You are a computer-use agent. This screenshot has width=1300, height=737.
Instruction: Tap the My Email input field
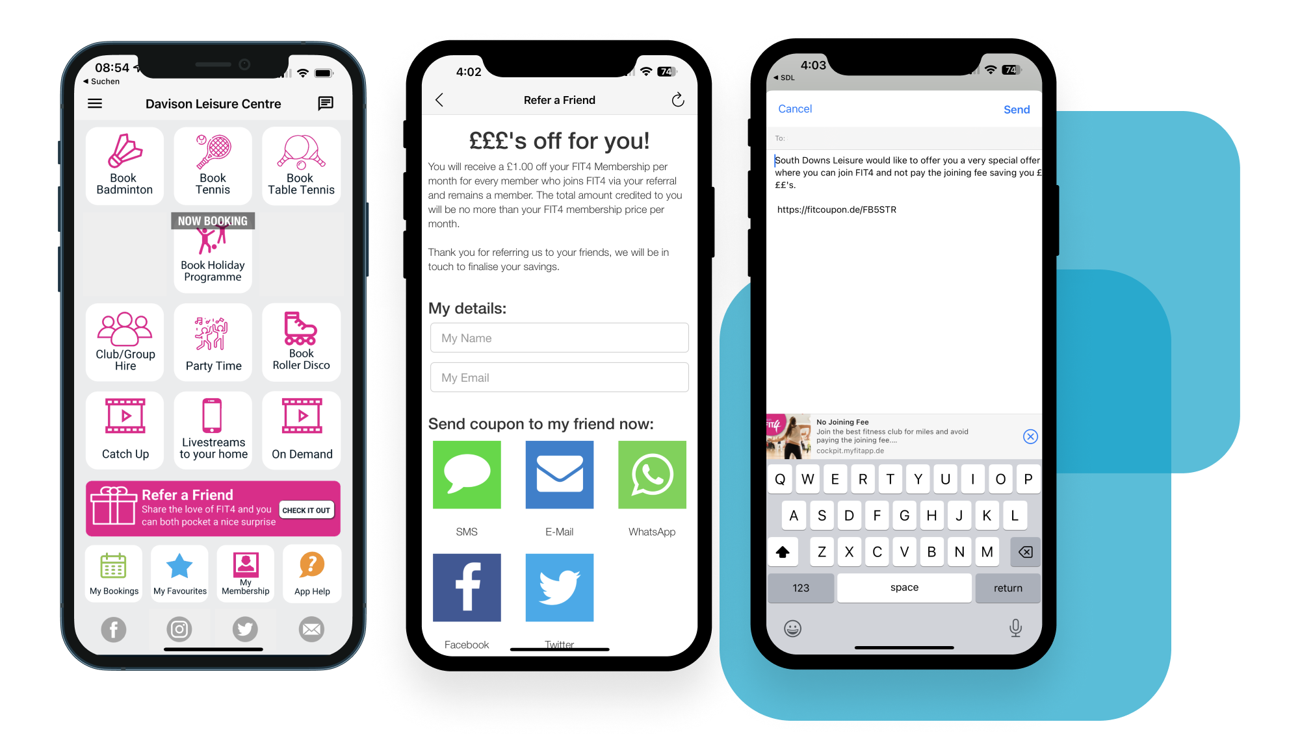coord(559,377)
